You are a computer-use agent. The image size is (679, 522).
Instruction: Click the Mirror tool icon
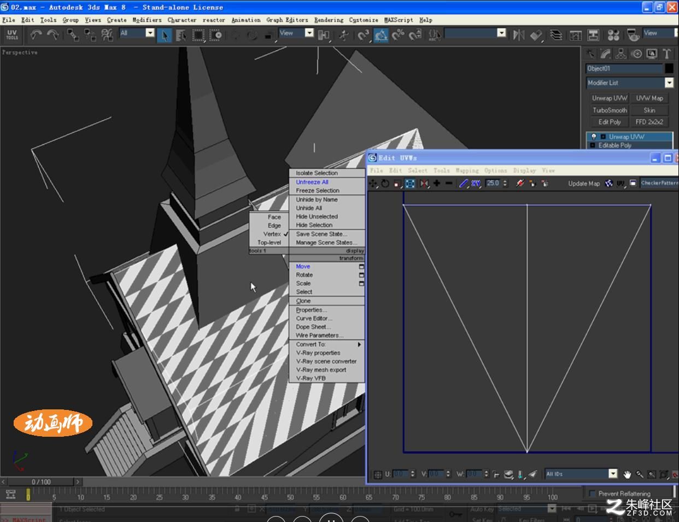[518, 36]
